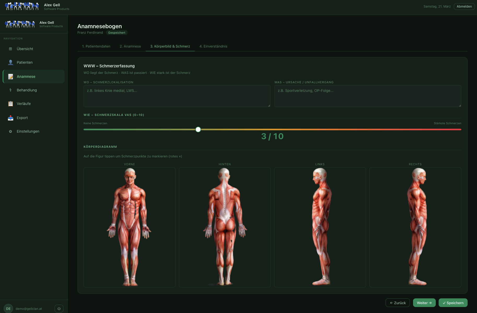The image size is (477, 313).
Task: Open the Export page
Action: [33, 118]
